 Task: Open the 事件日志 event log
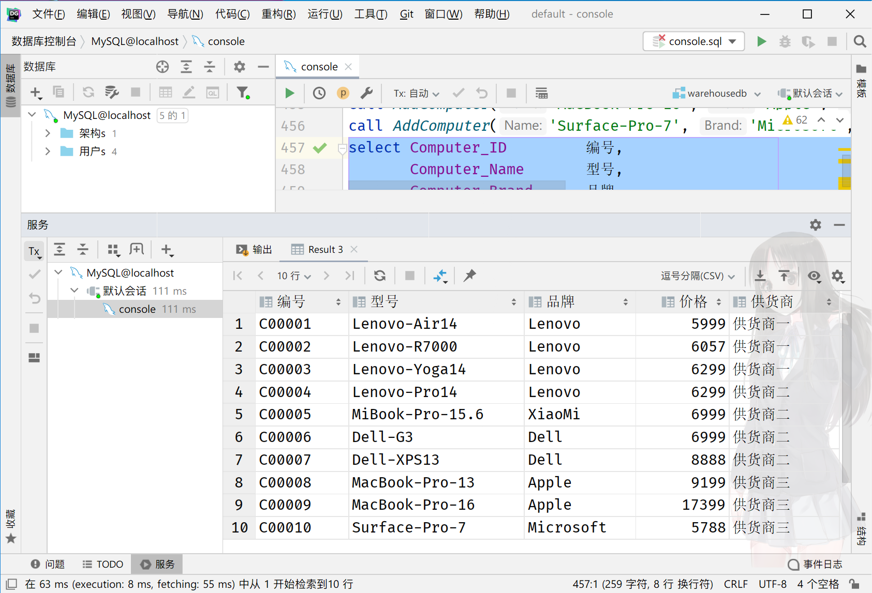815,564
